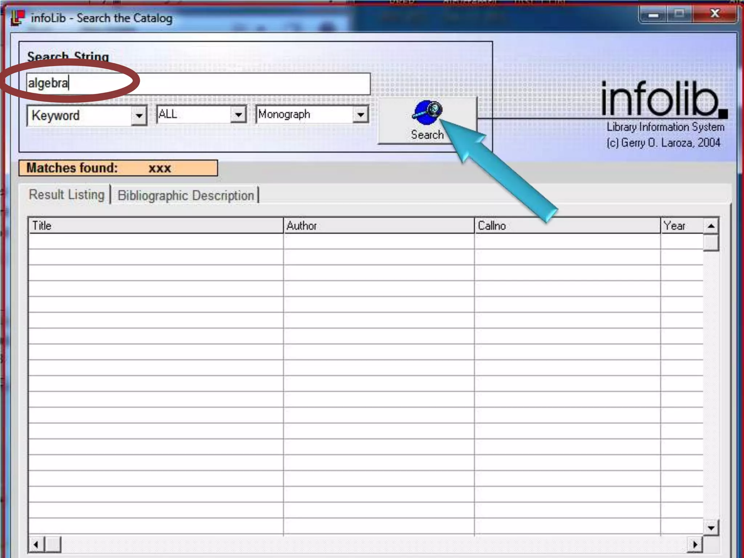Click the Year column header
The image size is (744, 558).
(x=682, y=226)
